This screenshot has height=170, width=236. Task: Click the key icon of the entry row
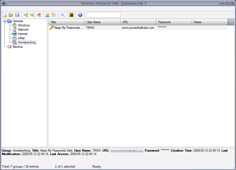tap(51, 28)
